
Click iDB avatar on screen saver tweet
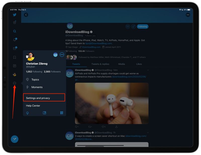click(69, 136)
